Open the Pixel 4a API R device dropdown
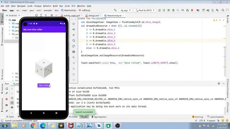The image size is (230, 129). point(145,10)
